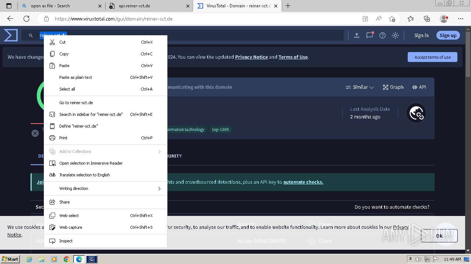
Task: Switch to the api.reiner-sct.de tab
Action: point(149,6)
